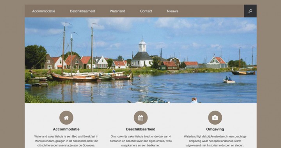Click the calendar icon above Beschikbaarheid
The height and width of the screenshot is (148, 281).
[x=140, y=118]
